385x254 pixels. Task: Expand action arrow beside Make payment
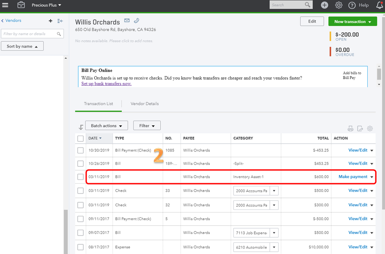point(372,177)
